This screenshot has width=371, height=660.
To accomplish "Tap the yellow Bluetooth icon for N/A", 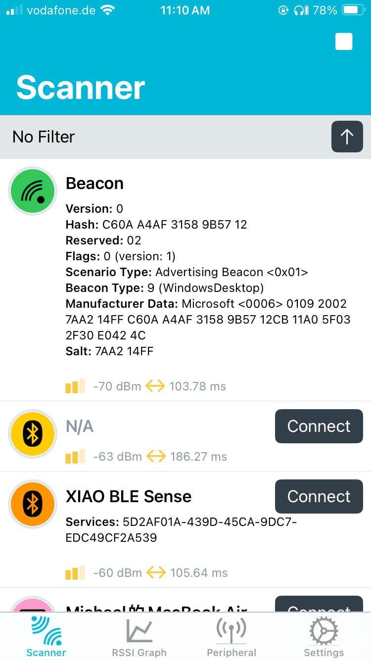I will tap(33, 434).
